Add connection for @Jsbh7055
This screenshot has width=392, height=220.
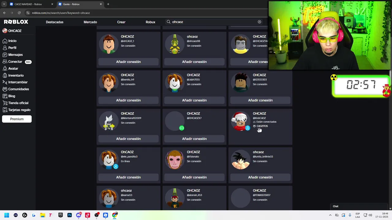coord(194,100)
